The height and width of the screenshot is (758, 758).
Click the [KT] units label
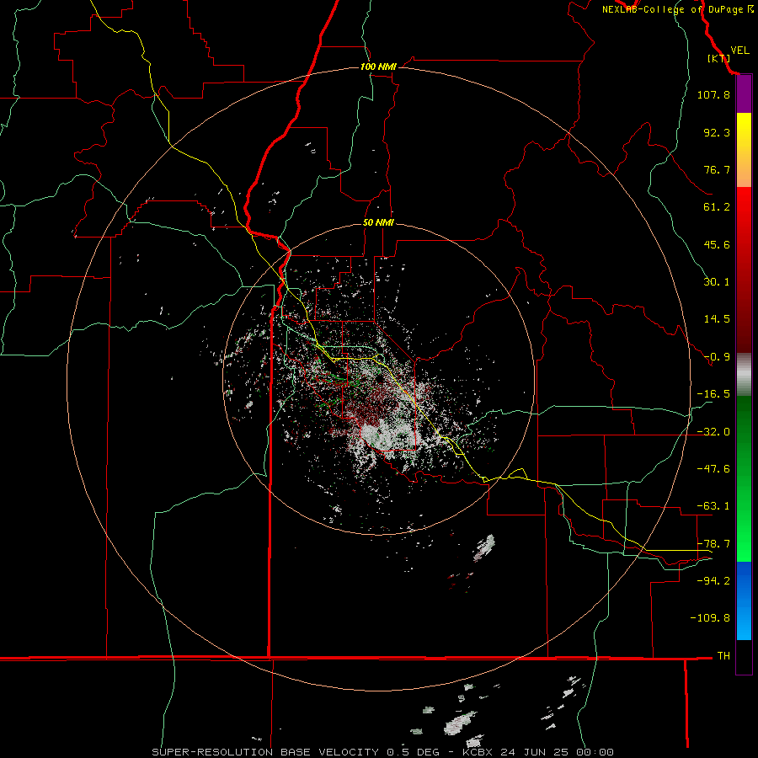pos(718,58)
